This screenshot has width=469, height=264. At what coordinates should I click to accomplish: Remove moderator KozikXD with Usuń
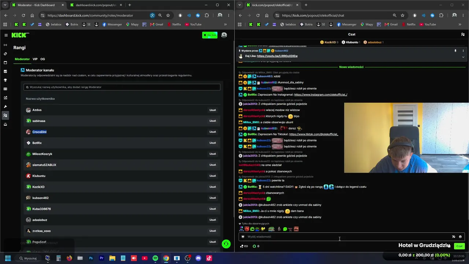[213, 187]
